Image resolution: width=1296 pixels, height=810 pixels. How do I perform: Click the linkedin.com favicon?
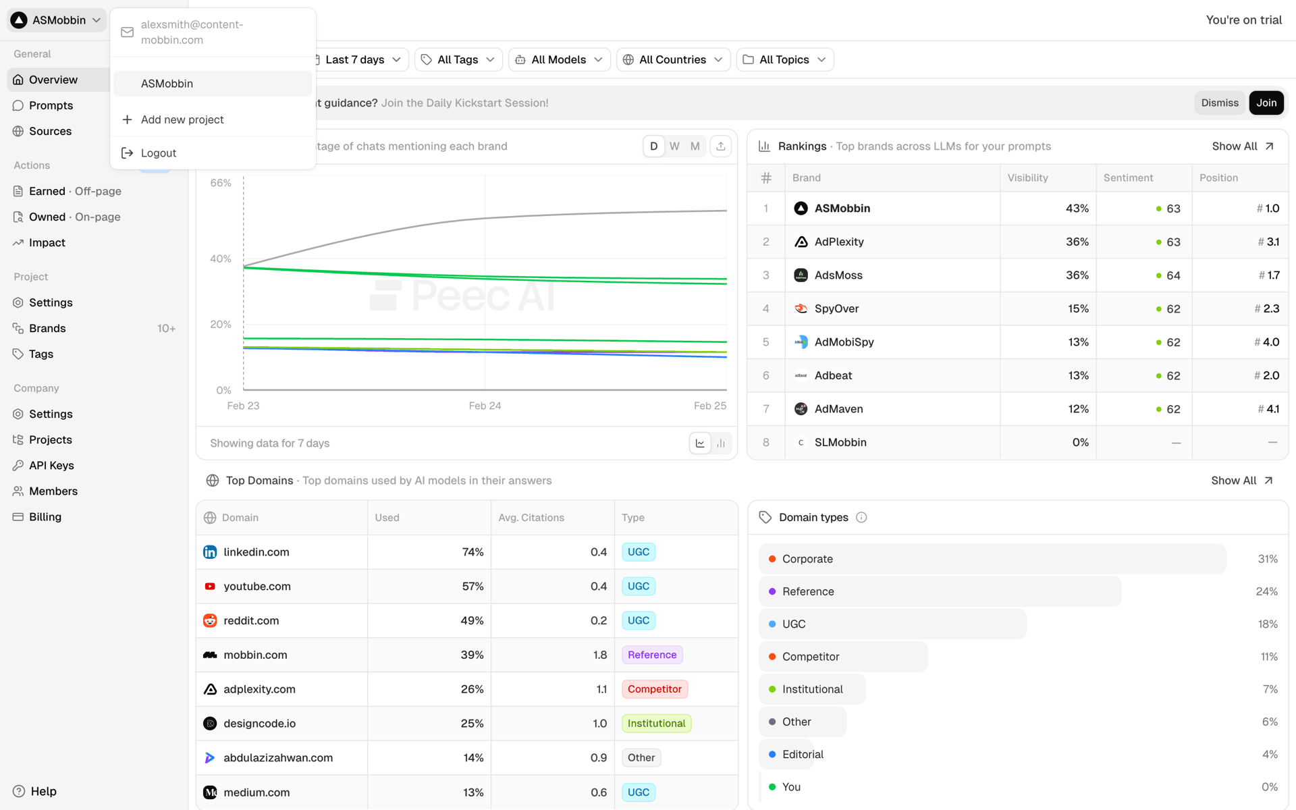[210, 552]
